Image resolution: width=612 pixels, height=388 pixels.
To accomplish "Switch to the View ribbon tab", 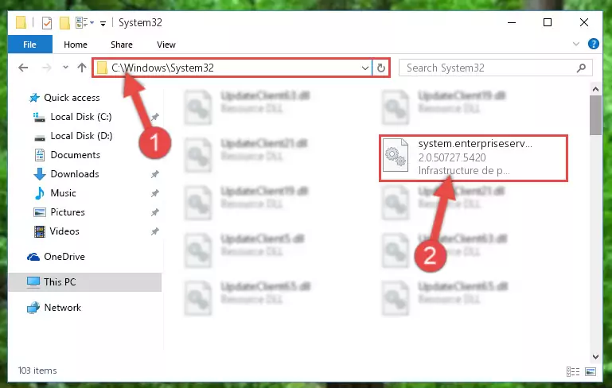I will pyautogui.click(x=166, y=45).
